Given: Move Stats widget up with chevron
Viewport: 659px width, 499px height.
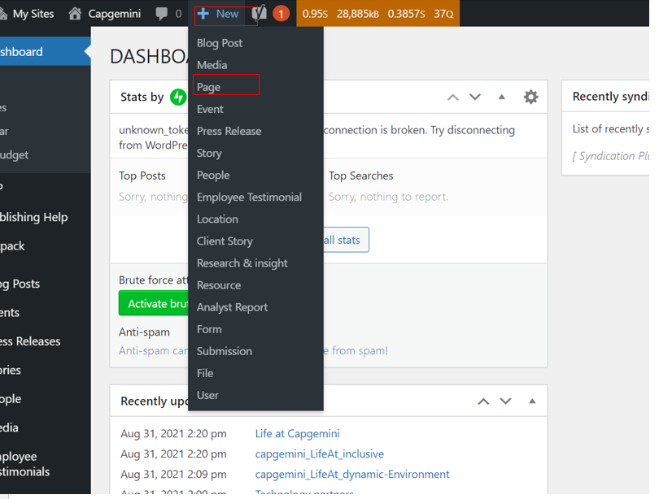Looking at the screenshot, I should click(x=453, y=98).
